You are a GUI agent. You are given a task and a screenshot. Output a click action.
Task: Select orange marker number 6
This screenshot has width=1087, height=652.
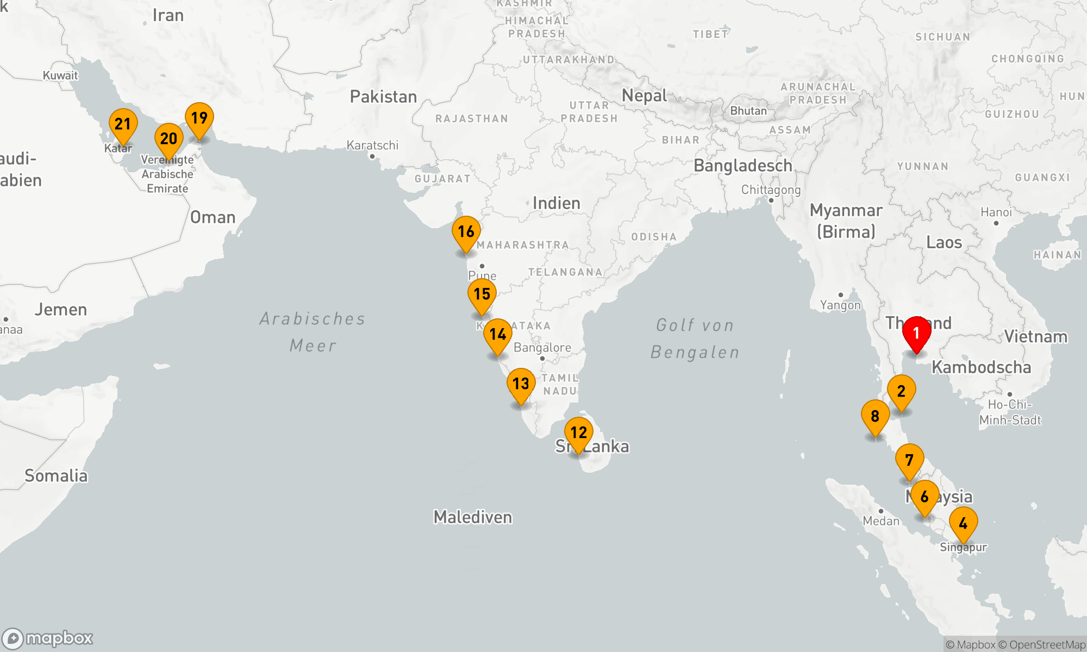[x=924, y=496]
